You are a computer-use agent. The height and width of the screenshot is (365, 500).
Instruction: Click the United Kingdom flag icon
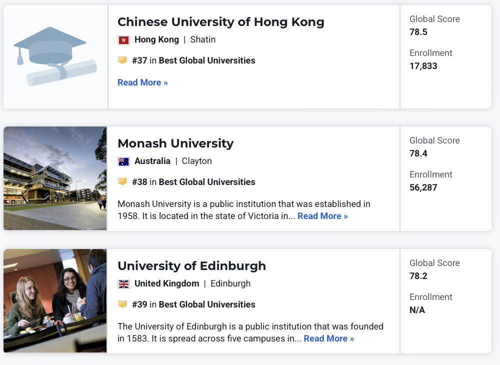point(123,284)
